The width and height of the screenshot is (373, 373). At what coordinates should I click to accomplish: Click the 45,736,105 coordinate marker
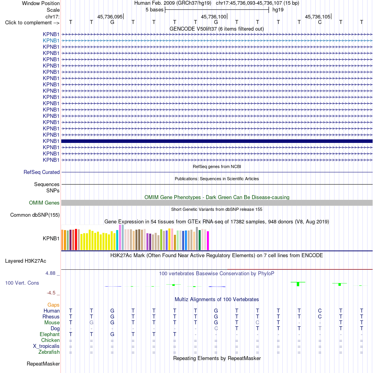pyautogui.click(x=318, y=16)
